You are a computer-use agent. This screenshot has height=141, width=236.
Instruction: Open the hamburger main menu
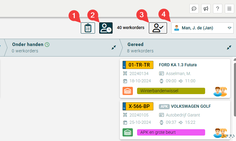[229, 9]
